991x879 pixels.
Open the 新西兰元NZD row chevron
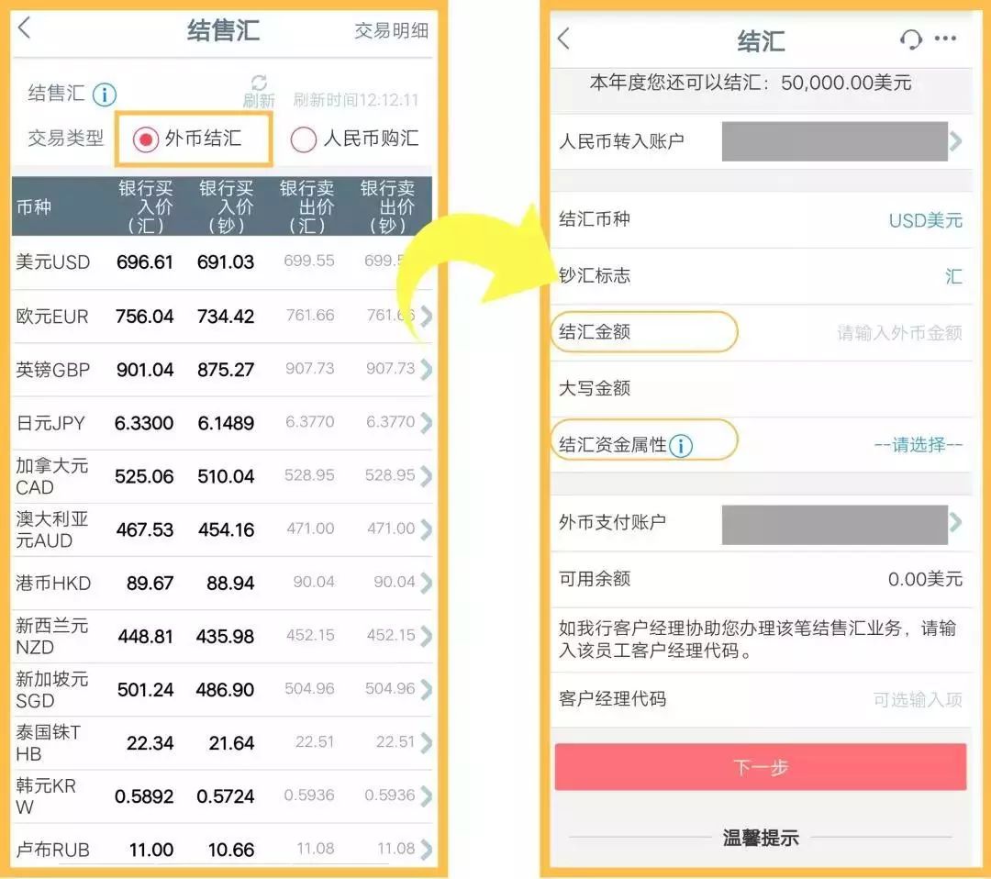coord(427,636)
